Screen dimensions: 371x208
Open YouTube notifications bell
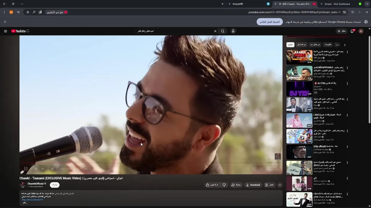tap(352, 31)
